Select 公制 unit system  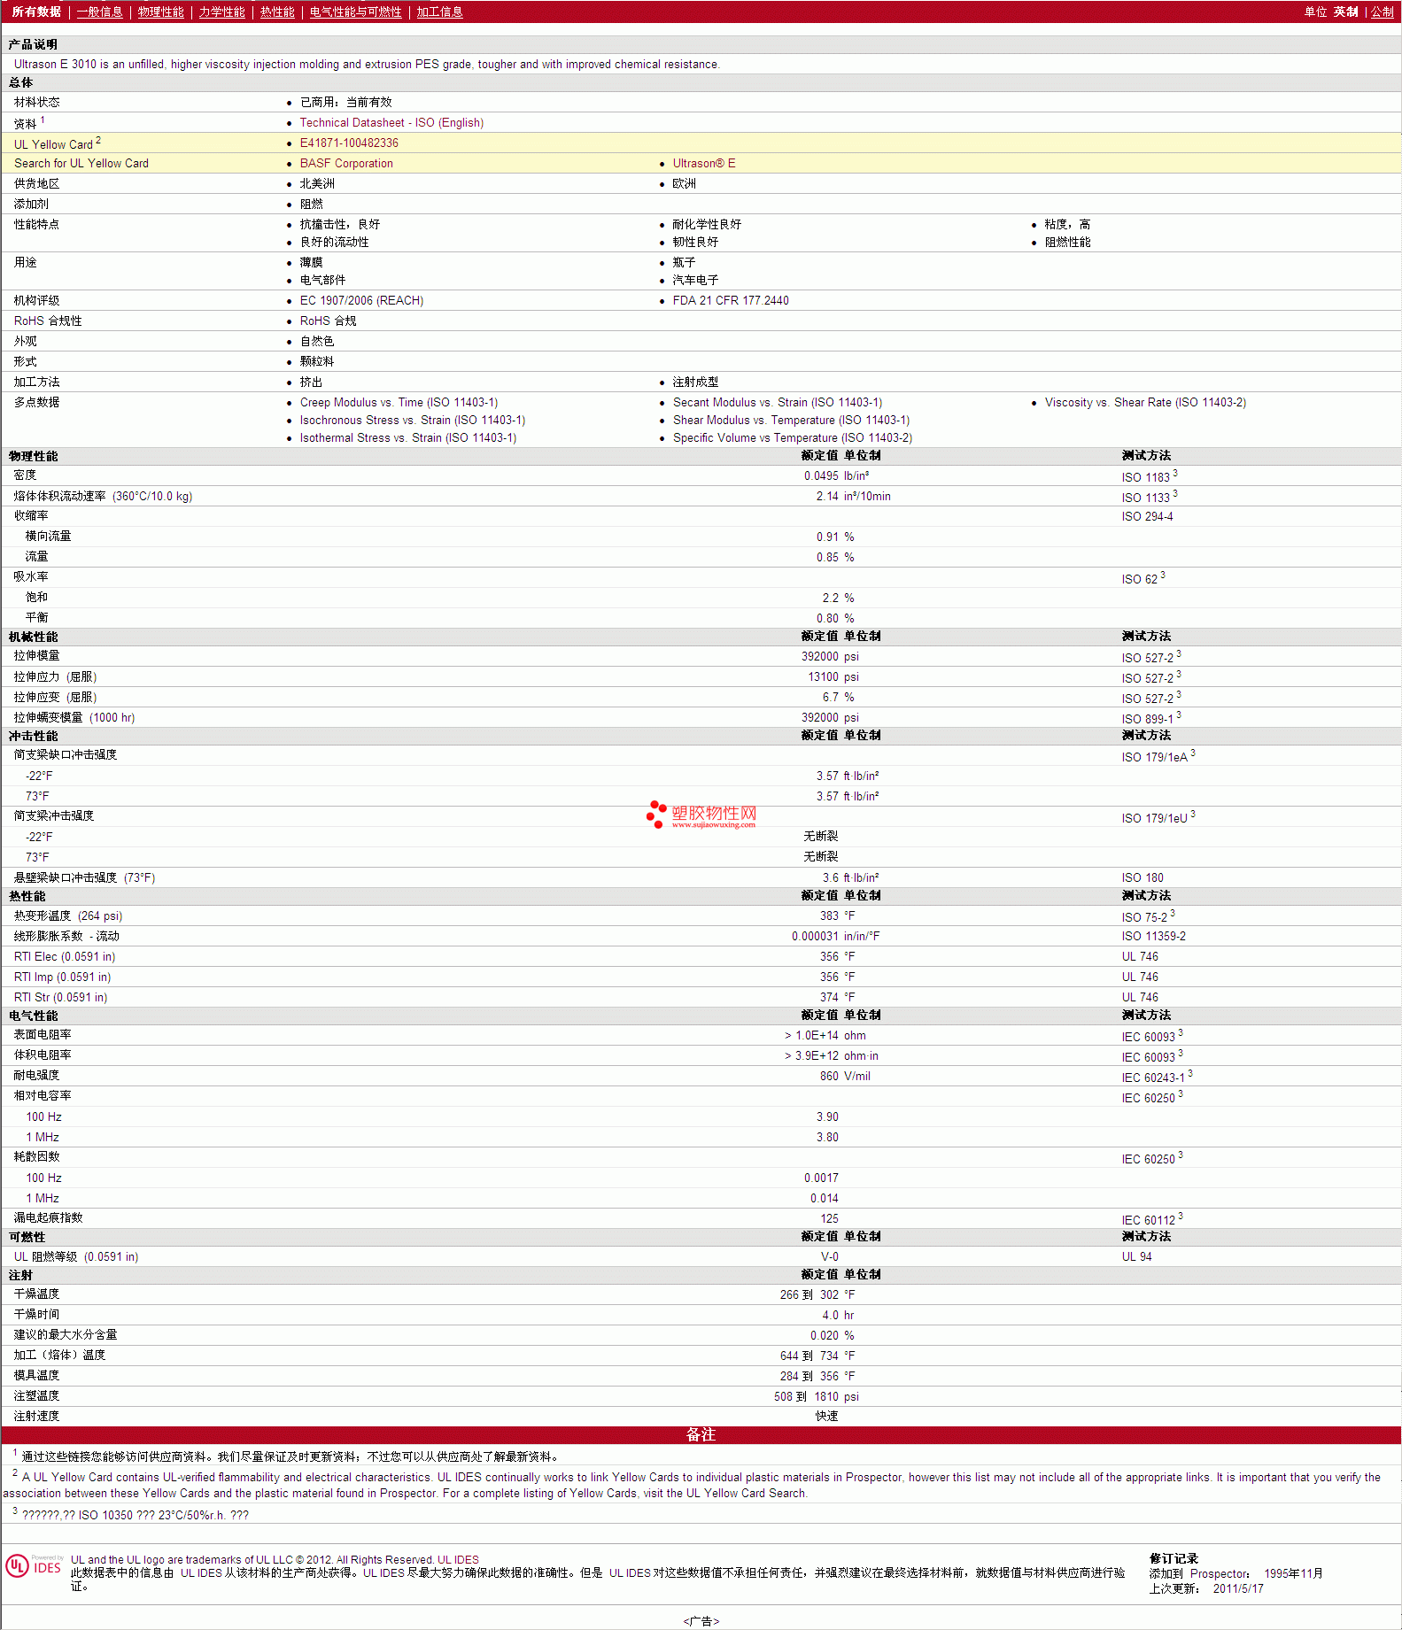pyautogui.click(x=1383, y=12)
